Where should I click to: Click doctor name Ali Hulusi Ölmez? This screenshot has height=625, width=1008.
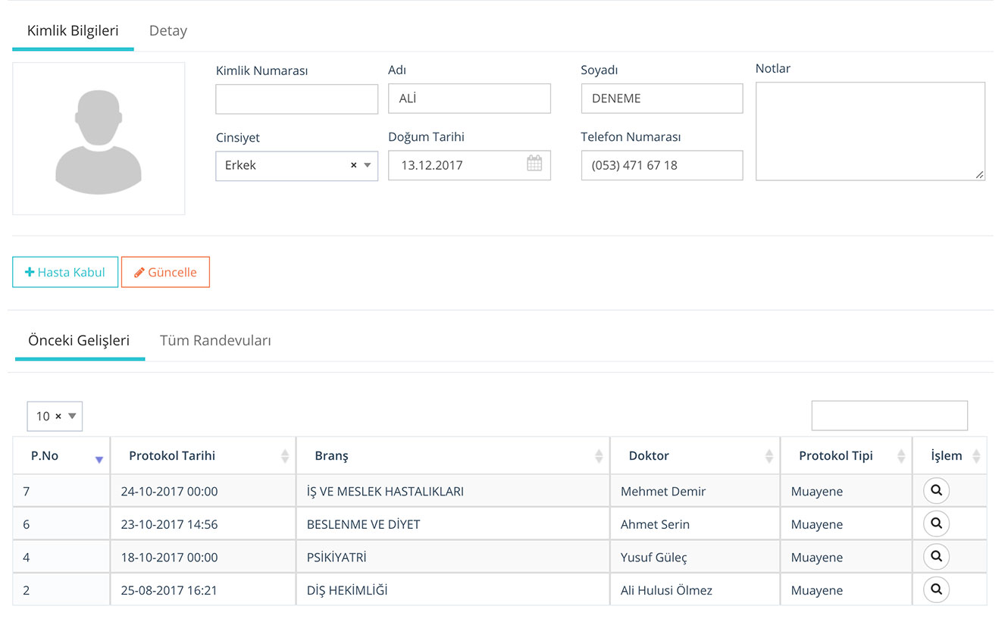click(666, 590)
